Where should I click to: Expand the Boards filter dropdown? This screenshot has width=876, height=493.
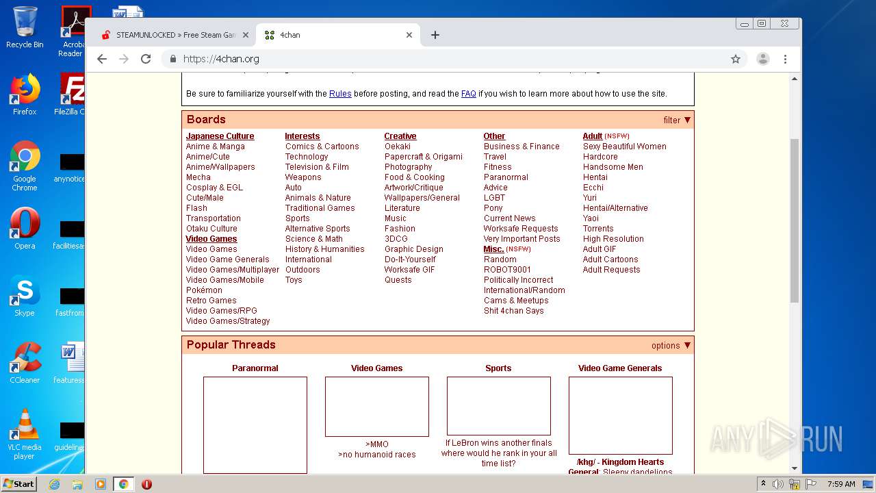point(677,120)
